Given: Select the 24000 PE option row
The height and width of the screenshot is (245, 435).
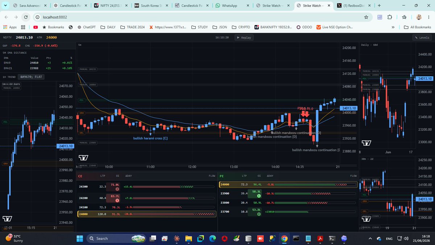Looking at the screenshot, I should pos(289,184).
